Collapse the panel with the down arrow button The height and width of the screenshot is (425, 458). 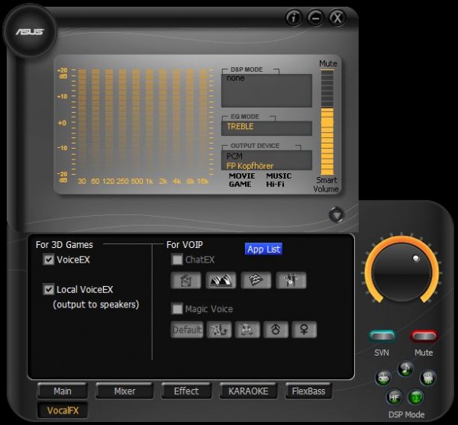337,215
